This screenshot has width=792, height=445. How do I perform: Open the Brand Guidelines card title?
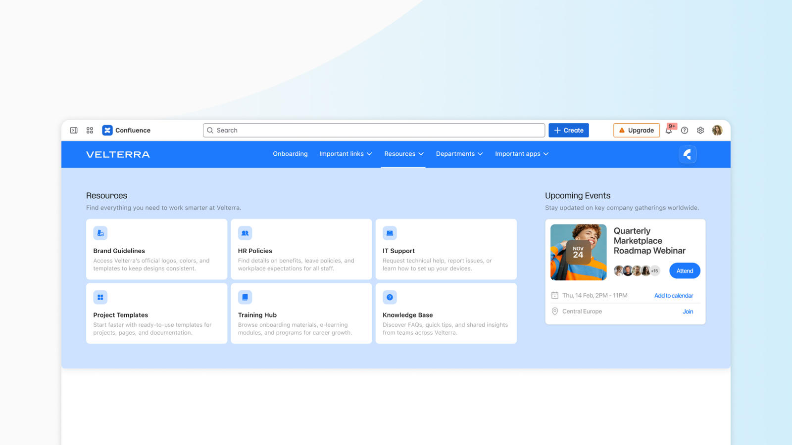tap(119, 251)
